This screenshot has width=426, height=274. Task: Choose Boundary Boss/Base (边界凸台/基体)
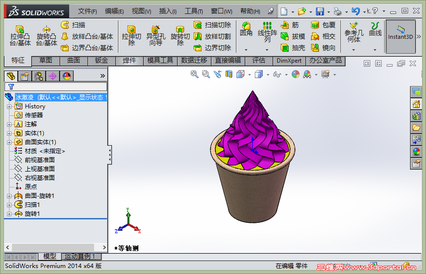[87, 48]
